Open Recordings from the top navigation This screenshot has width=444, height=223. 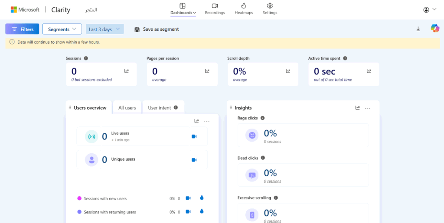click(x=215, y=9)
